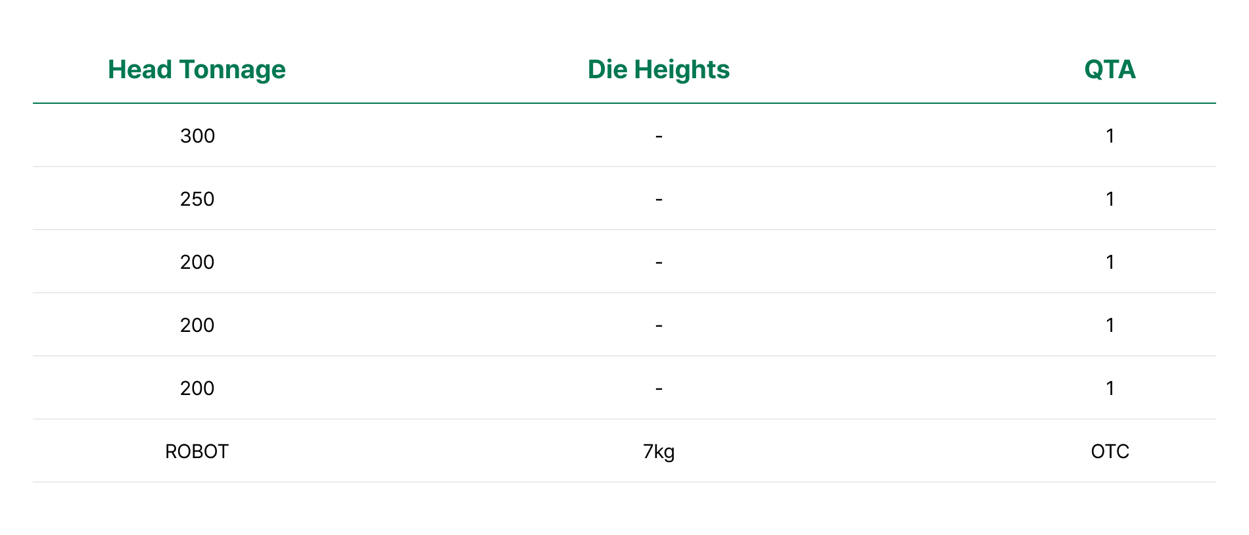
Task: Click the Die Heights dash in middle 200 row
Action: [x=659, y=325]
